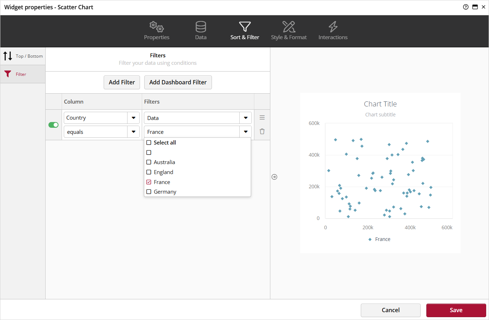The height and width of the screenshot is (320, 489).
Task: Open the Data filter type dropdown arrow
Action: pos(246,118)
